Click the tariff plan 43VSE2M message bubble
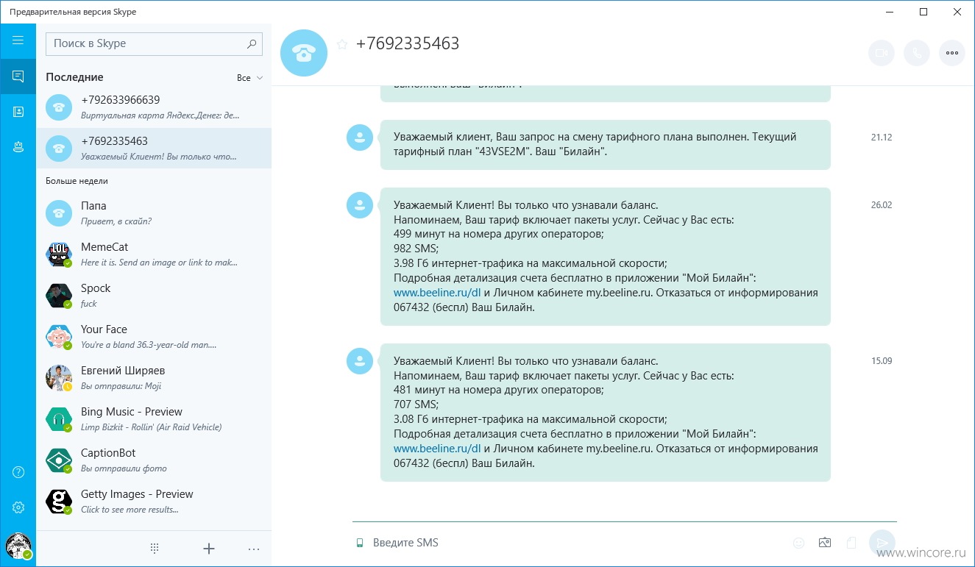 [606, 145]
